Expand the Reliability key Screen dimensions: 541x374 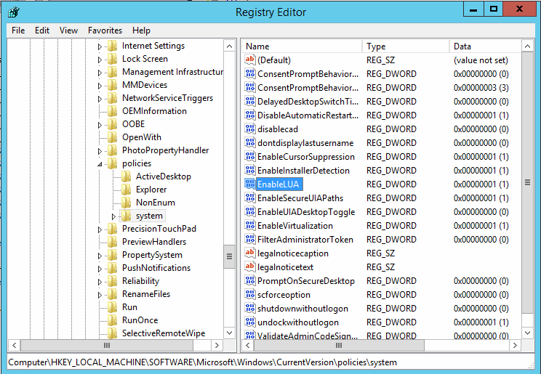pyautogui.click(x=100, y=282)
